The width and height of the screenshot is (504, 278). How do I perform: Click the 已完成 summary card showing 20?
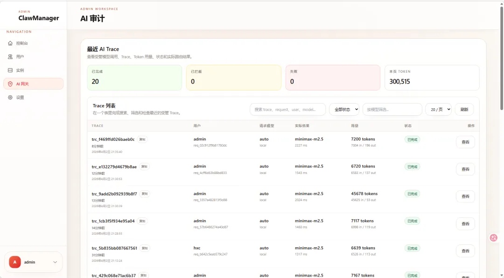(x=134, y=77)
